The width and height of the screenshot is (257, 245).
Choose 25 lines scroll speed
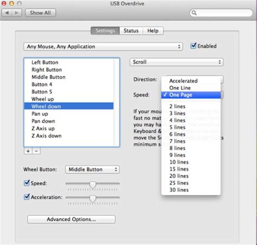pos(191,183)
